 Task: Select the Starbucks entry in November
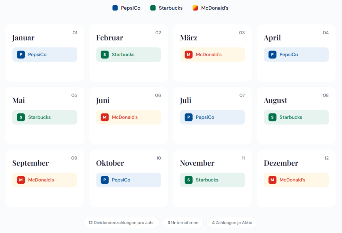point(212,180)
